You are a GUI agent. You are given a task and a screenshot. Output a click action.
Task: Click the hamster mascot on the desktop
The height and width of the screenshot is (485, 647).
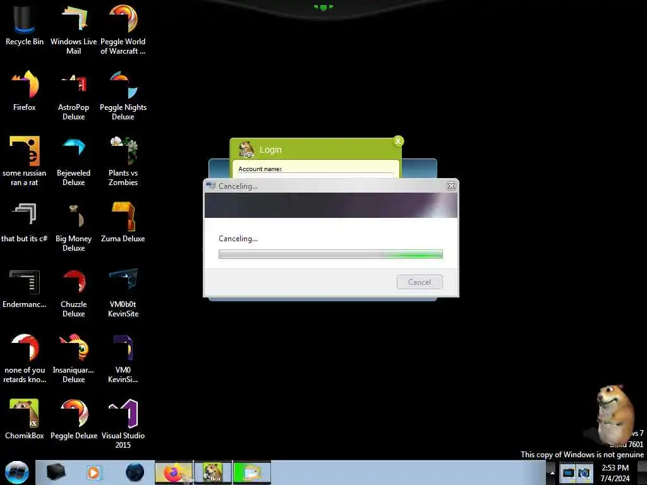click(614, 414)
